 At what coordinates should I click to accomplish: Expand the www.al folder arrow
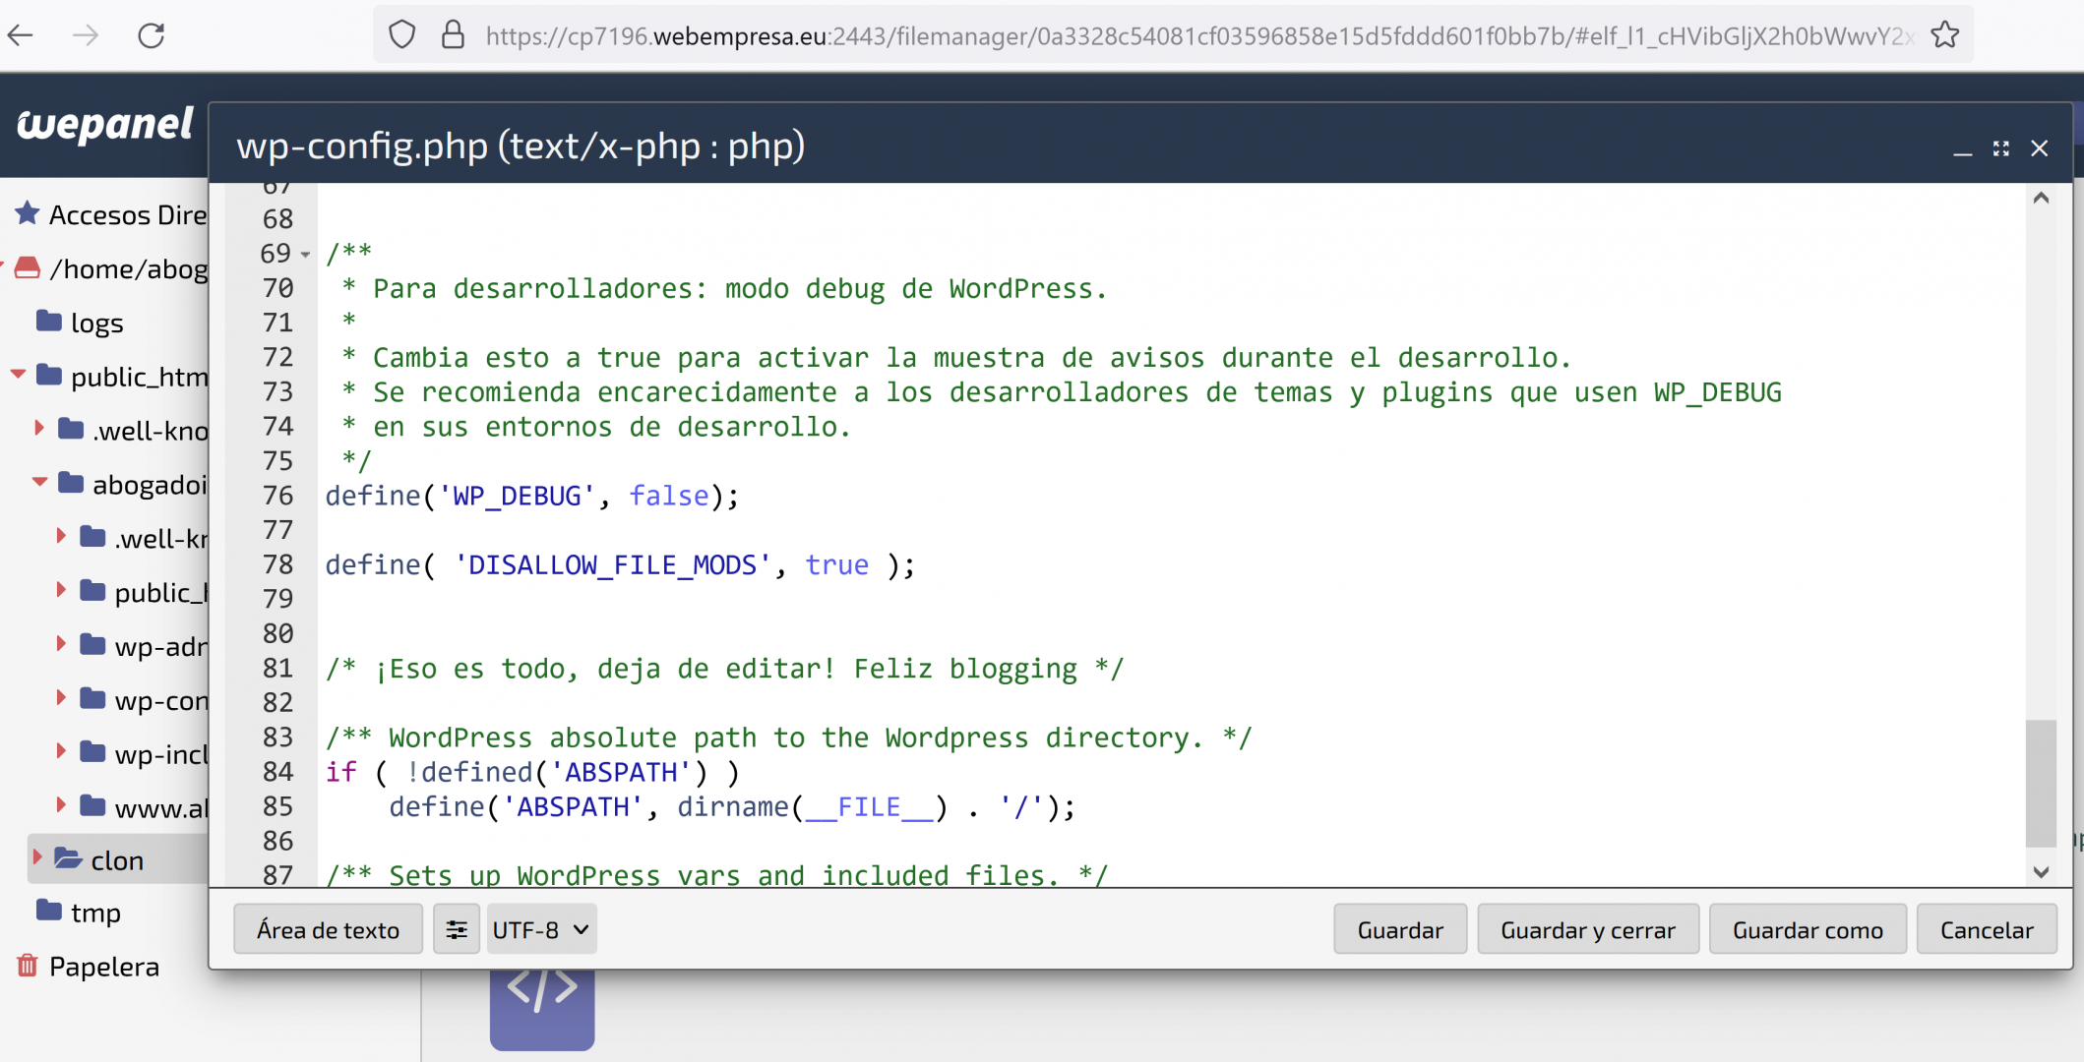click(x=61, y=806)
